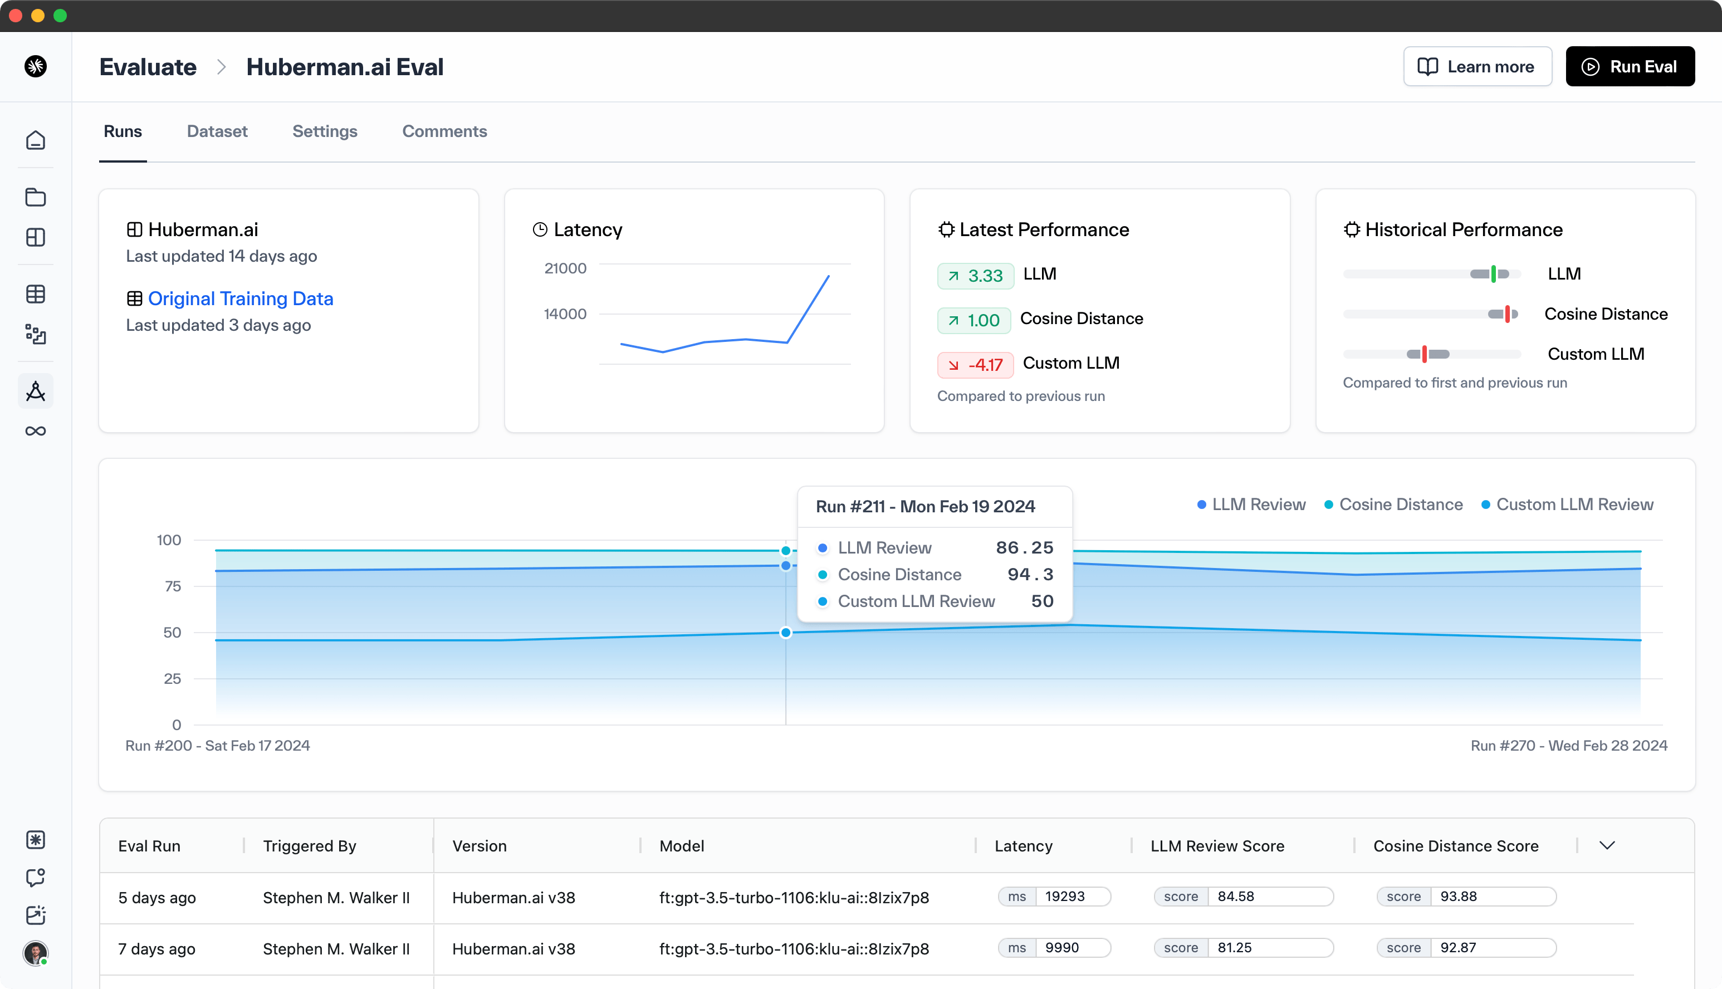The height and width of the screenshot is (989, 1722).
Task: Click the user avatar at bottom left
Action: coord(35,953)
